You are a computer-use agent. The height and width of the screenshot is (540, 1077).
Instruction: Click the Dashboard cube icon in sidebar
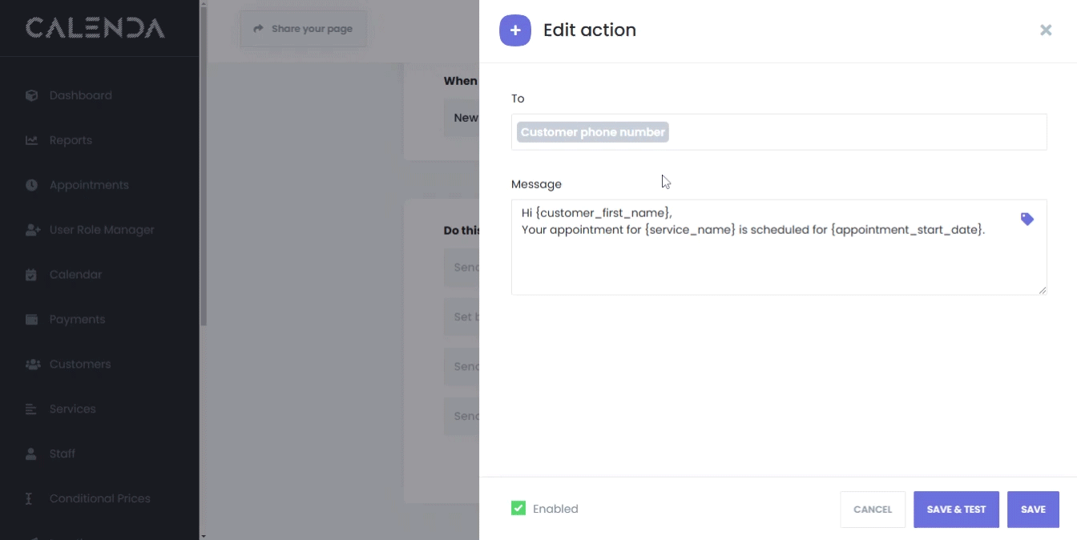(31, 95)
